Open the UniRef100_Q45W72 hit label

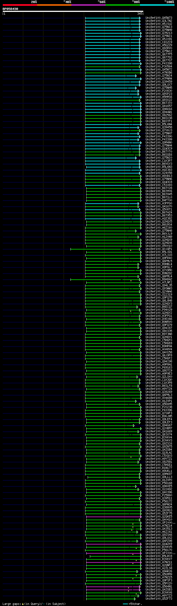pos(159,70)
